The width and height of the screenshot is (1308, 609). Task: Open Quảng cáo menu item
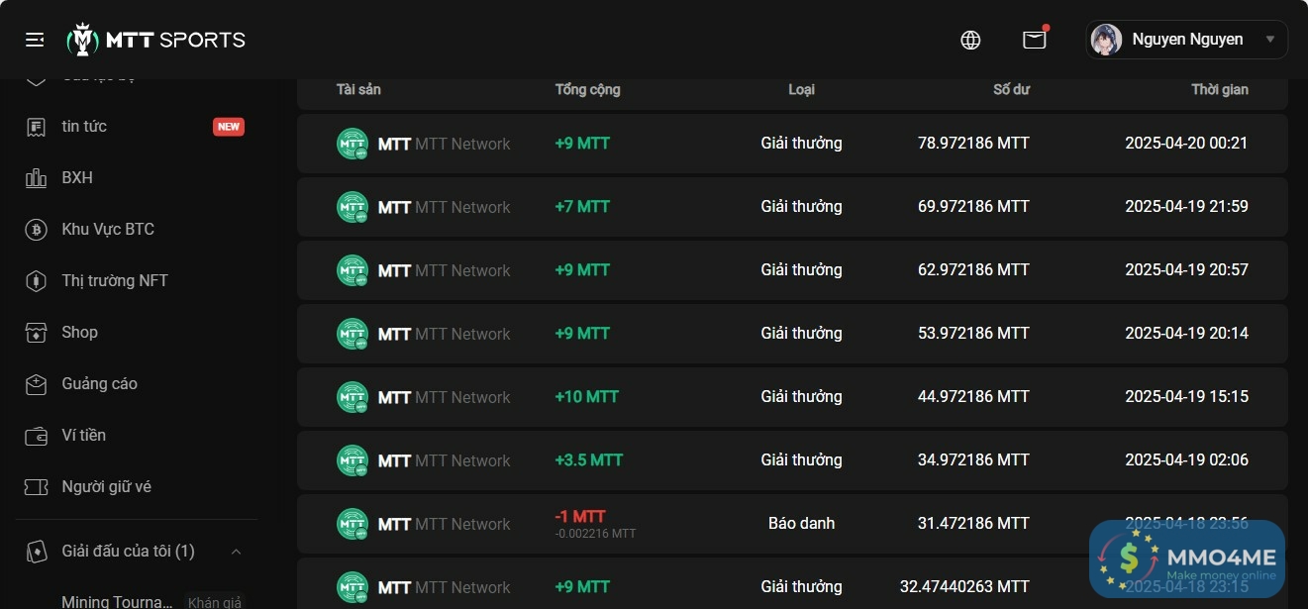[x=99, y=384]
